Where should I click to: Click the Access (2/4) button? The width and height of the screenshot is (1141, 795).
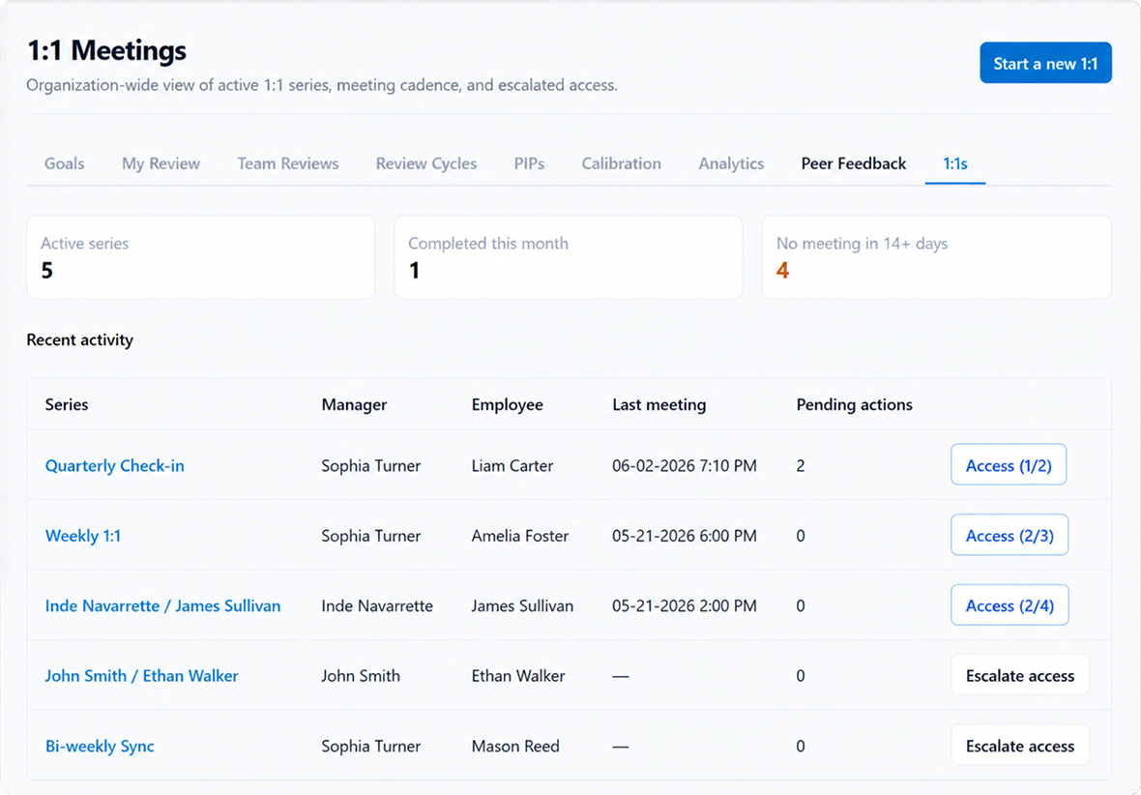coord(1009,604)
